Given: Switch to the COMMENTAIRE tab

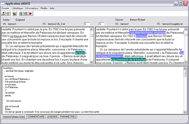Looking at the screenshot, I should coord(36,116).
